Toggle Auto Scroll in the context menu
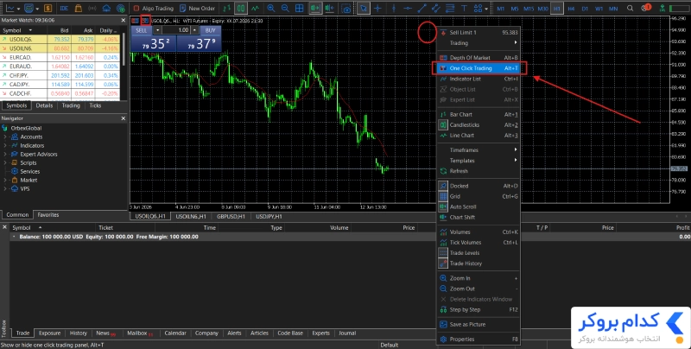Image resolution: width=691 pixels, height=349 pixels. tap(479, 206)
